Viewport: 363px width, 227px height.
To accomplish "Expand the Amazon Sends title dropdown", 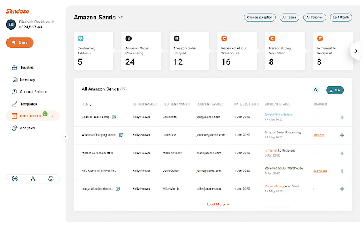I will [x=120, y=18].
